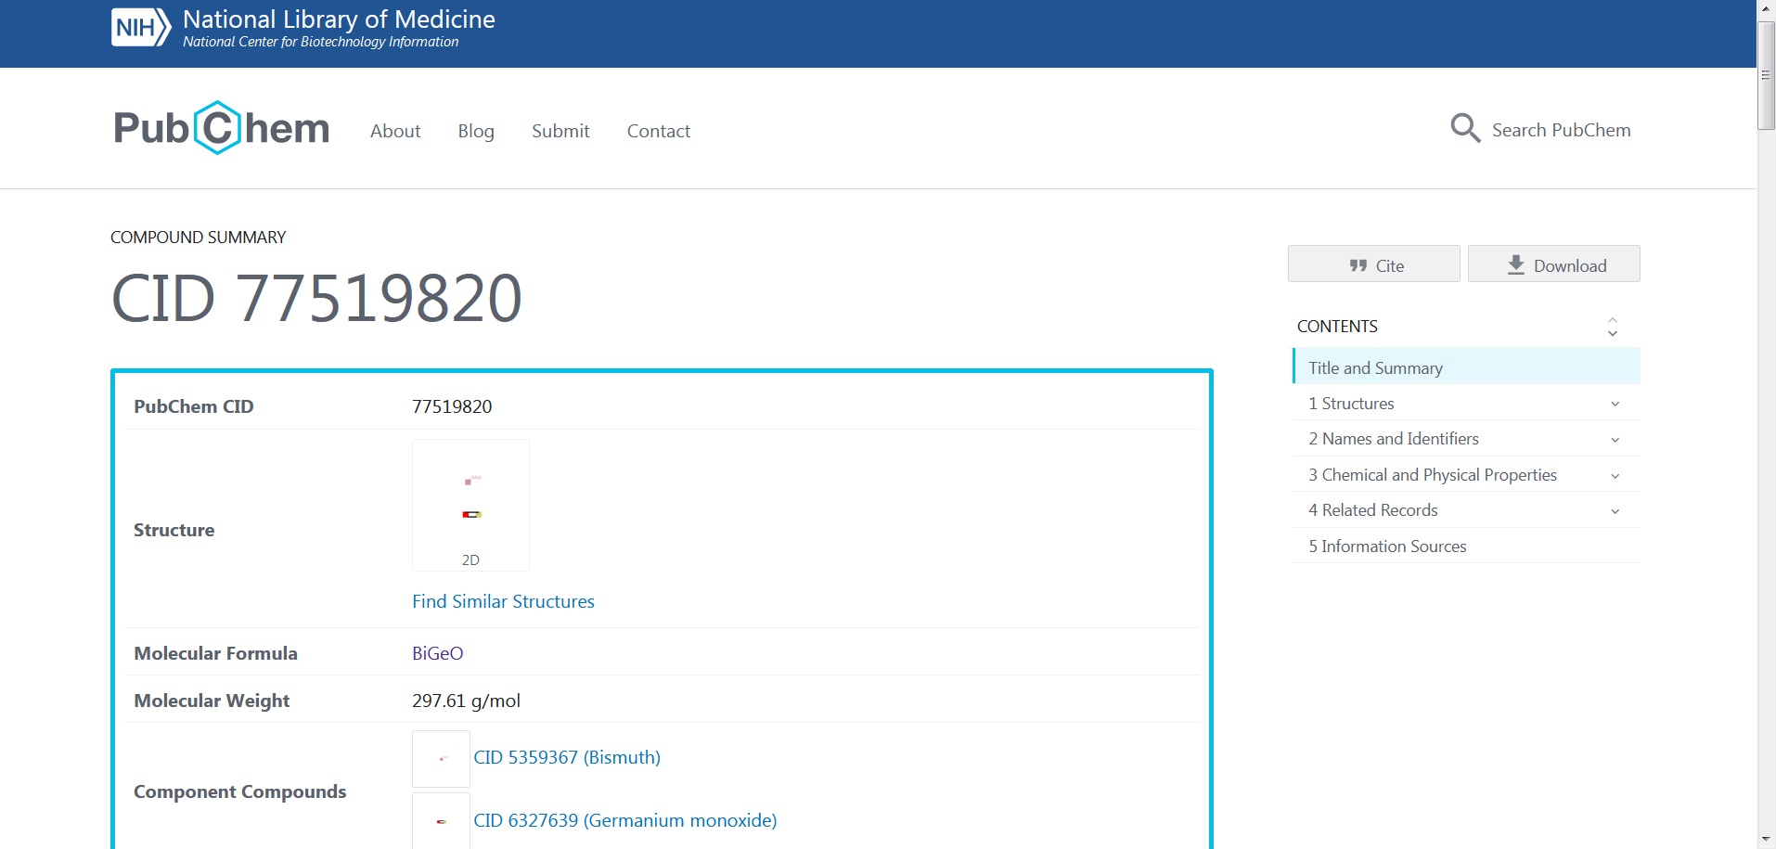This screenshot has width=1776, height=849.
Task: Open the 2D structure thumbnail
Action: tap(470, 504)
